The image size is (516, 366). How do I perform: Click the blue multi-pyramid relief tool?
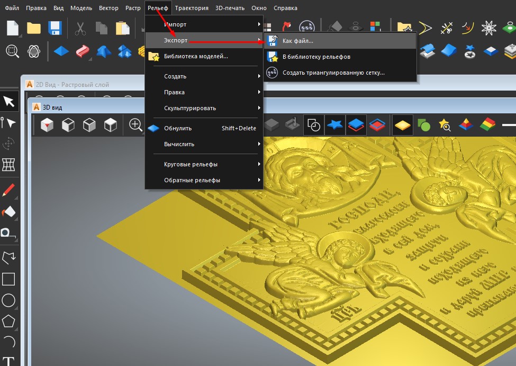[125, 51]
